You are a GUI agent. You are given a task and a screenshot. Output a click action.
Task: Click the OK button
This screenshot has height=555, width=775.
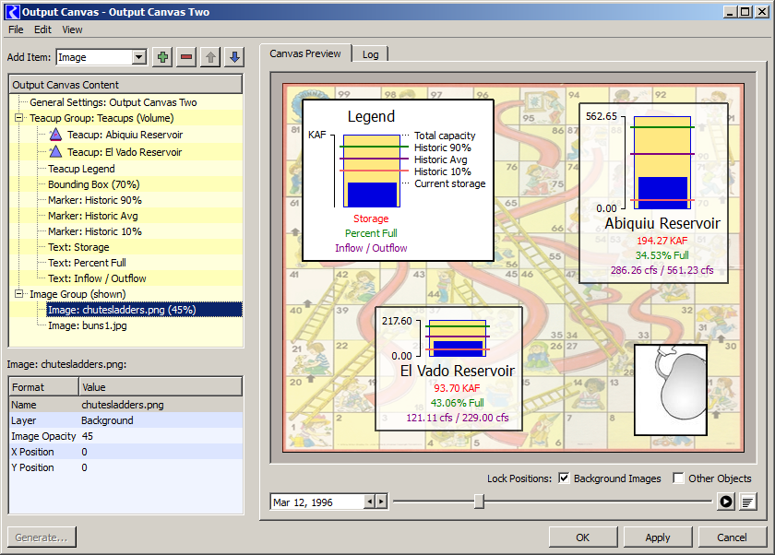pos(583,537)
